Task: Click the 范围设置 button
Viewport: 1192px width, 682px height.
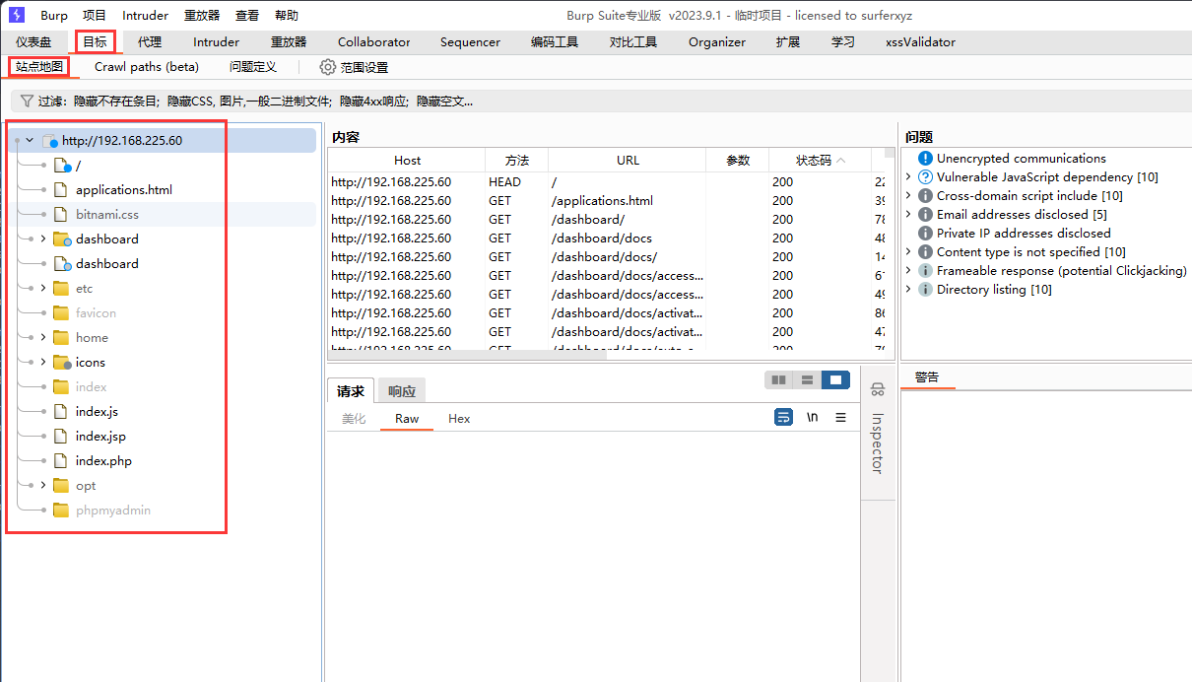Action: coord(354,67)
